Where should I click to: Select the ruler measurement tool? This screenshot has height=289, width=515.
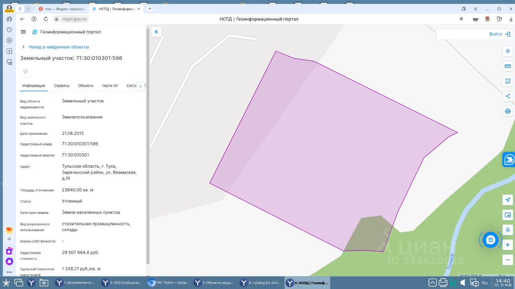(508, 66)
